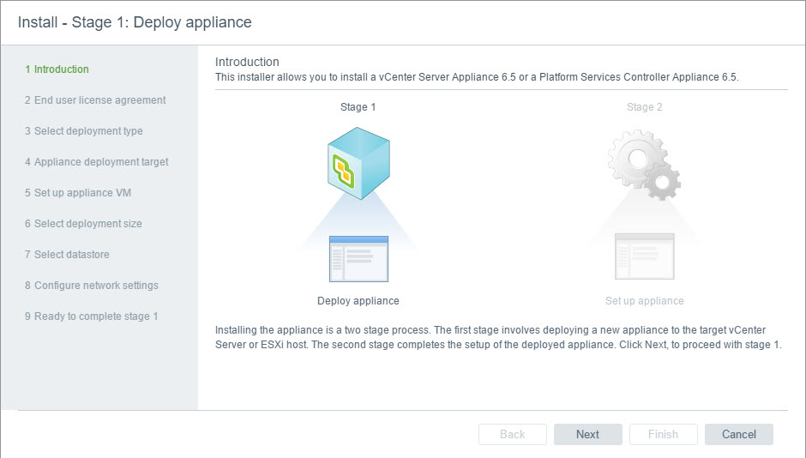This screenshot has height=458, width=806.
Task: Click the Deploy appliance caption text
Action: click(x=358, y=301)
